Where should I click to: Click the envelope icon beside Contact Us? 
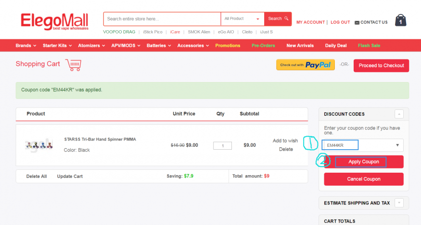[x=357, y=23]
